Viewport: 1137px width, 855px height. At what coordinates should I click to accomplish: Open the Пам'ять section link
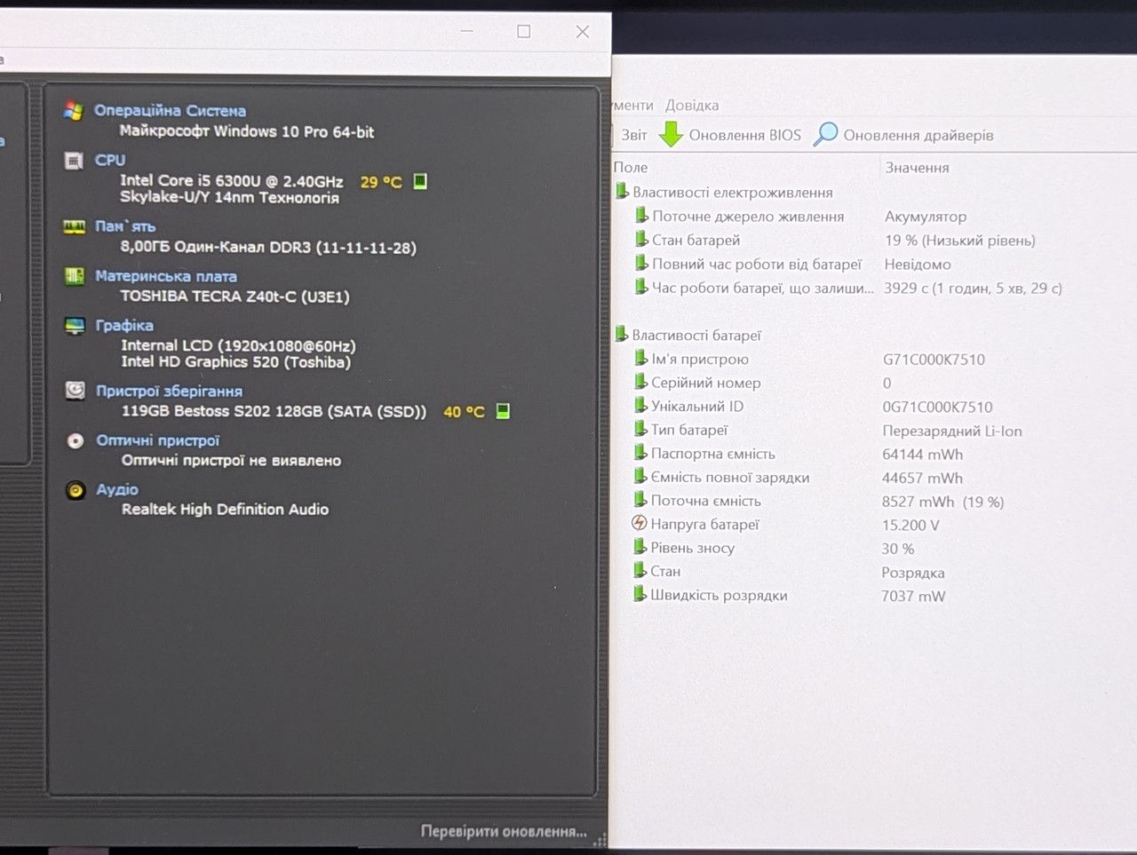(x=125, y=226)
